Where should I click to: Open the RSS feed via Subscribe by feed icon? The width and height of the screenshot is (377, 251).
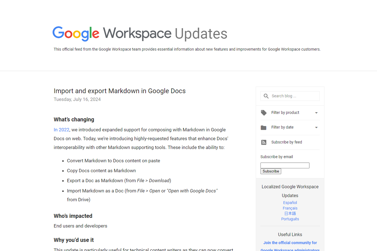(x=264, y=142)
